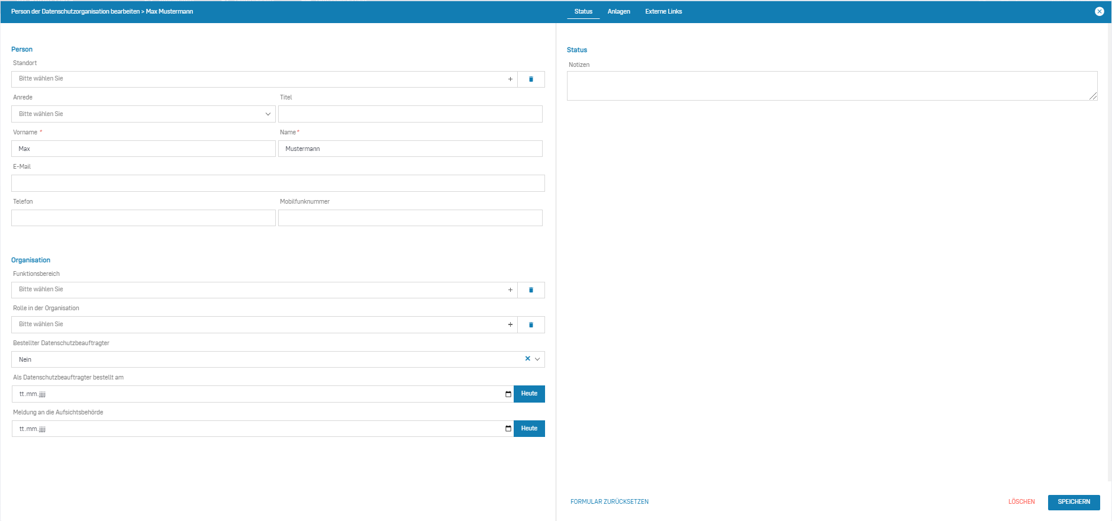Click Formular zurücksetzen link
Viewport: 1112px width, 521px height.
pyautogui.click(x=609, y=502)
